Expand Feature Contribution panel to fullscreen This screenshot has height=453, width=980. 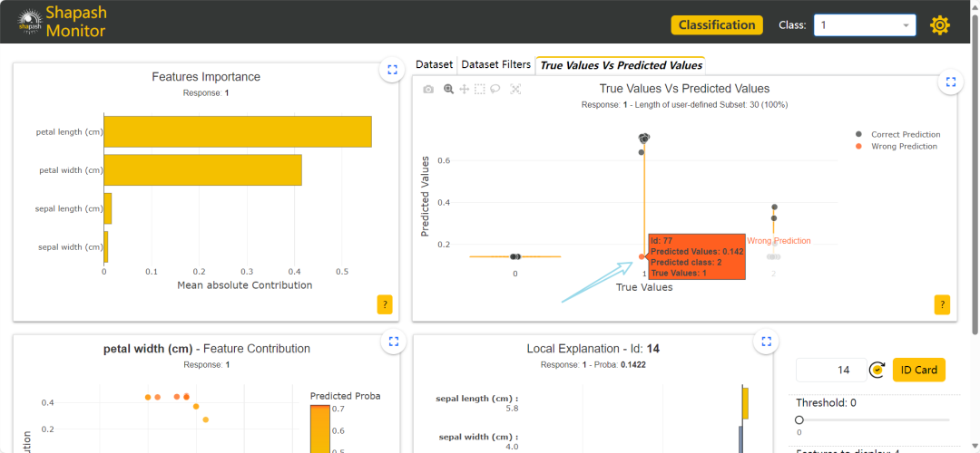393,342
